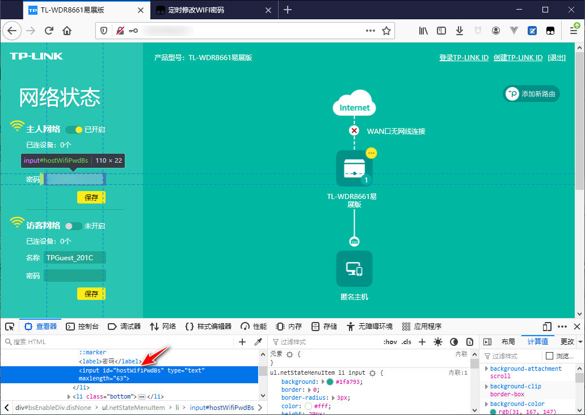Toggle the 主人网络 wireless switch

click(x=74, y=130)
